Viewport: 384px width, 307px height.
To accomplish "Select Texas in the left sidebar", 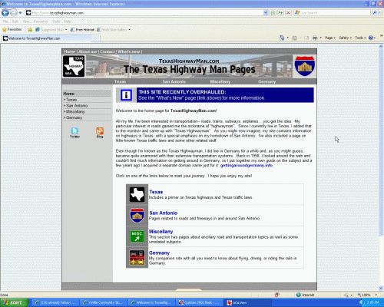I will [x=87, y=100].
